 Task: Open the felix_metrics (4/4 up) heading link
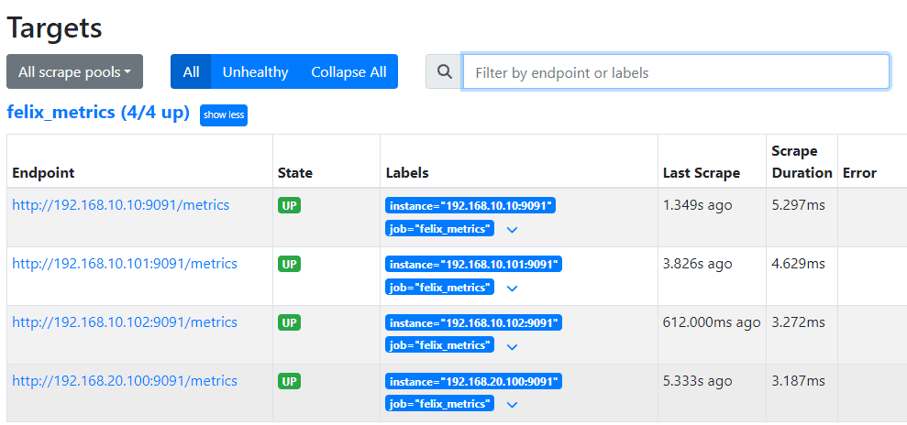pos(98,113)
